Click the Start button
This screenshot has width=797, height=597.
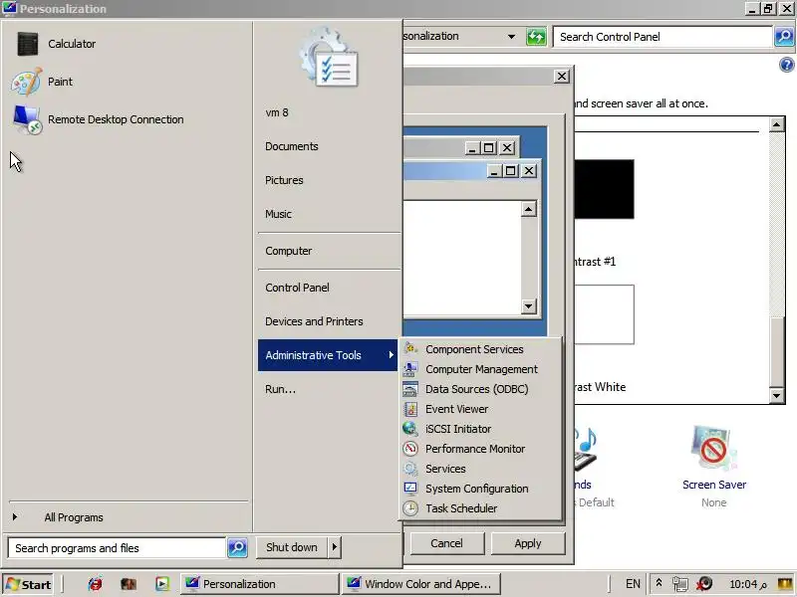[x=30, y=584]
